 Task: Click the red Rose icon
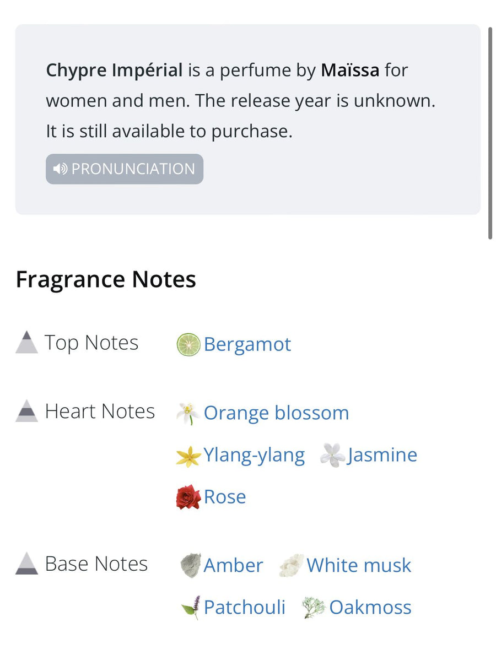[x=188, y=497]
